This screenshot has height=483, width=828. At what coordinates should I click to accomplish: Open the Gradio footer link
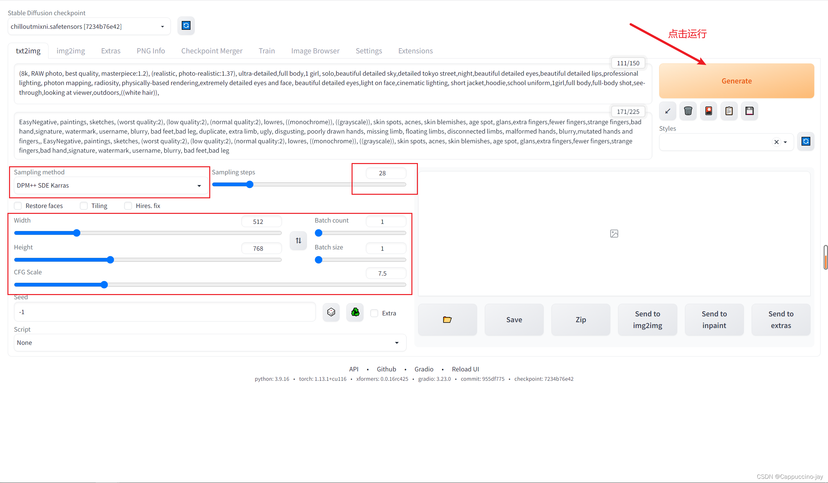424,369
